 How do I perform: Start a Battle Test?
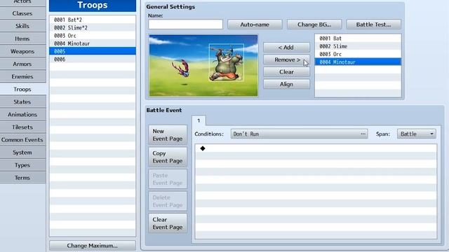pyautogui.click(x=373, y=24)
